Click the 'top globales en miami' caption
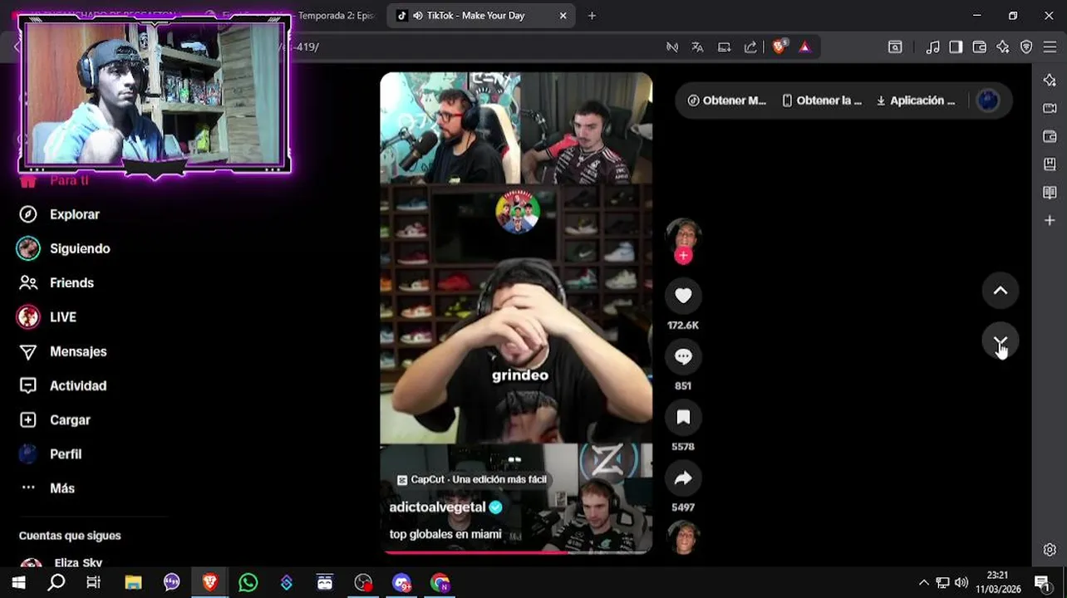 [x=445, y=534]
